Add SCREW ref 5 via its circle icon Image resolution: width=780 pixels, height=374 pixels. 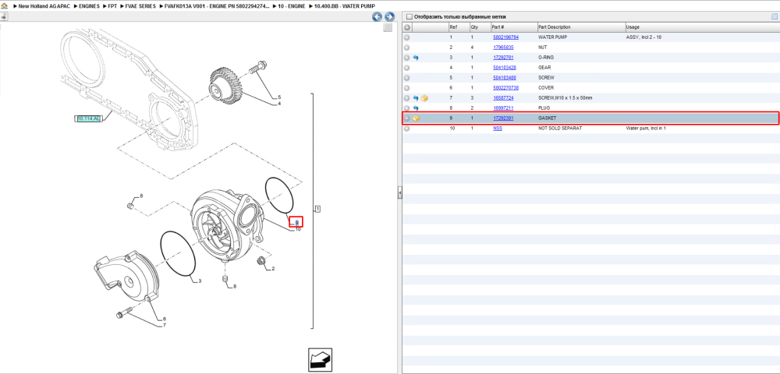coord(406,77)
